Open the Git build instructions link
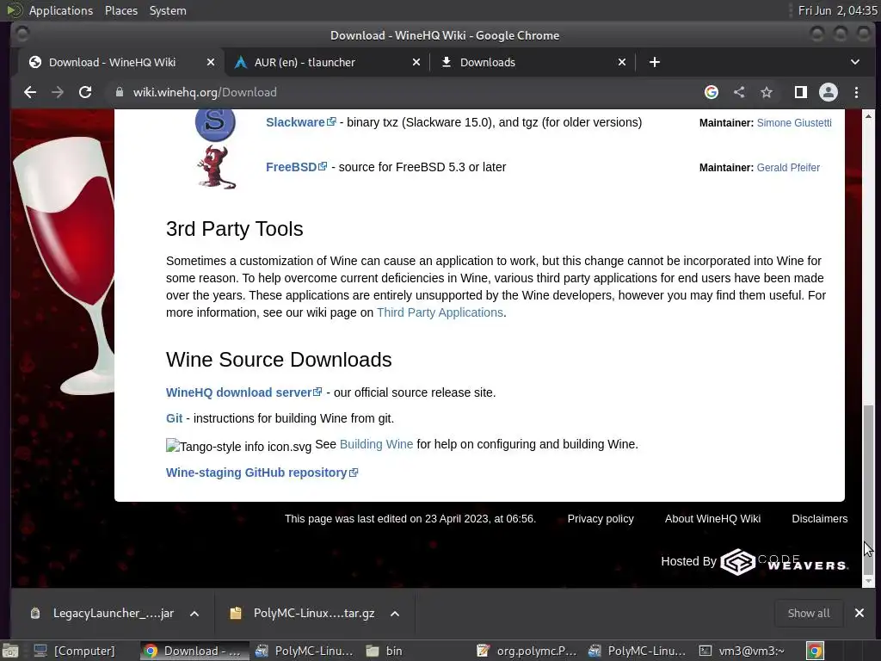 [x=174, y=418]
